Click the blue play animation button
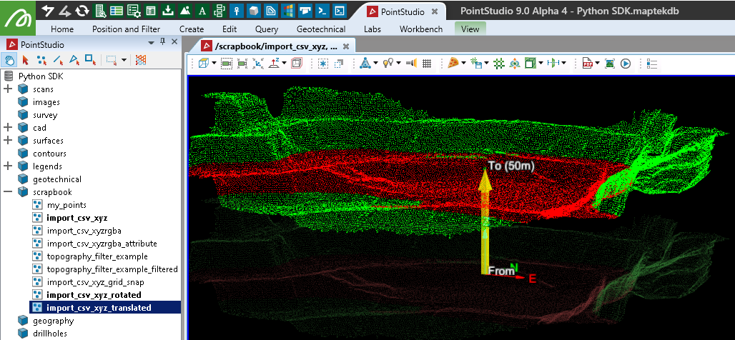The image size is (735, 340). point(626,64)
